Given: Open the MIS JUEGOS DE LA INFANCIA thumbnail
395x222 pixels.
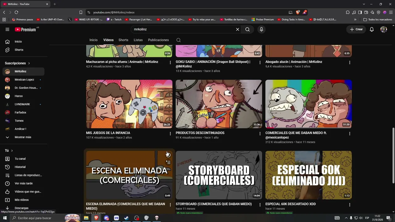Looking at the screenshot, I should tap(129, 104).
